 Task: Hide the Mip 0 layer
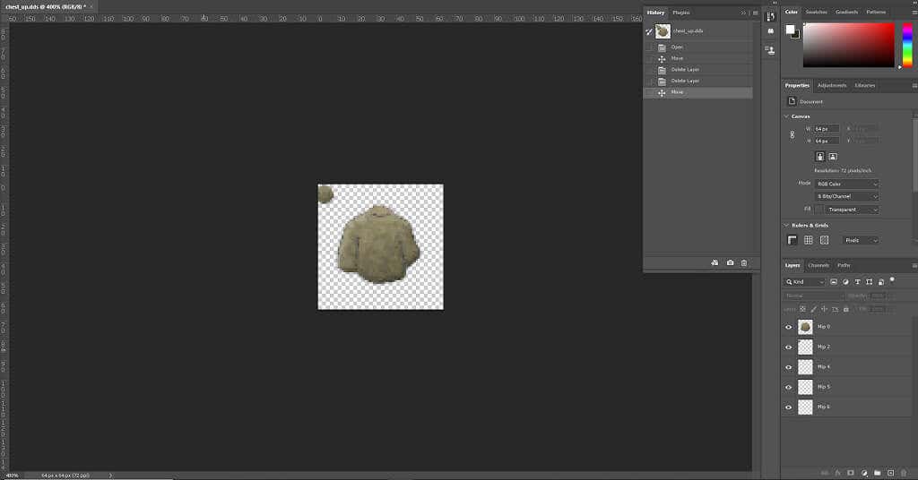789,328
